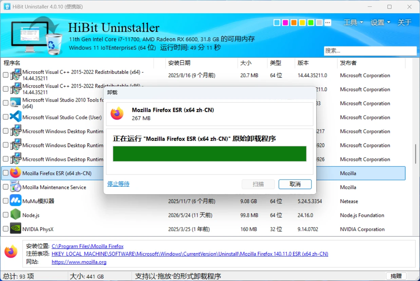Click the Visual C++ (x64) installer icon
Image resolution: width=420 pixels, height=281 pixels.
[x=15, y=75]
